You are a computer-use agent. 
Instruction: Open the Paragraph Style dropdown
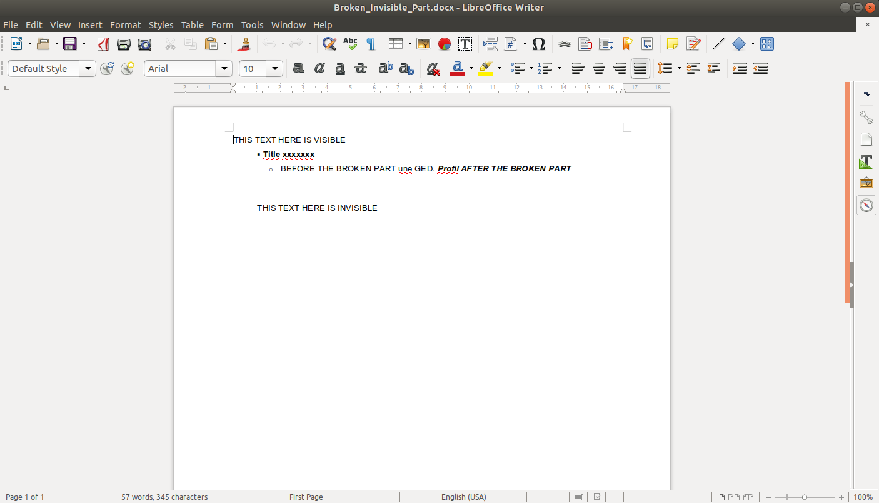pyautogui.click(x=88, y=68)
